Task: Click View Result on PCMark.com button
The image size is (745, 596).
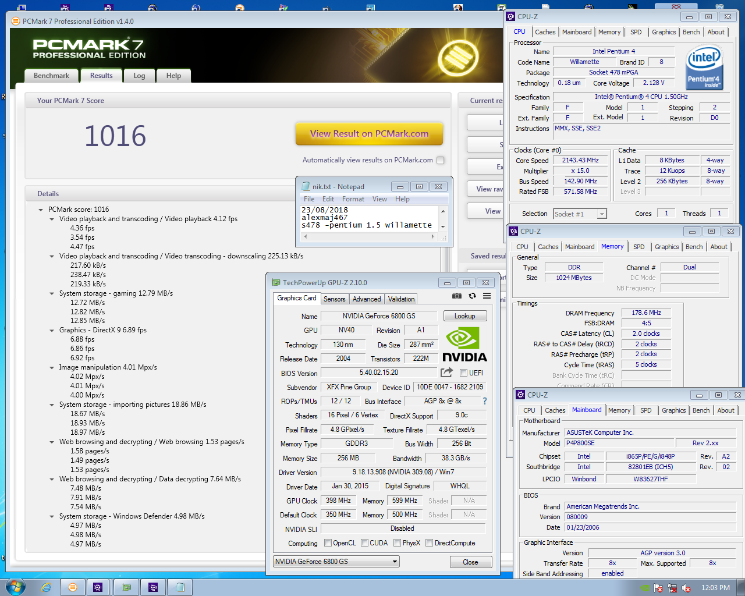Action: pos(369,134)
